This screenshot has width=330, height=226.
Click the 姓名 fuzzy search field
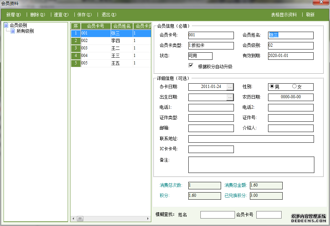pyautogui.click(x=217, y=215)
